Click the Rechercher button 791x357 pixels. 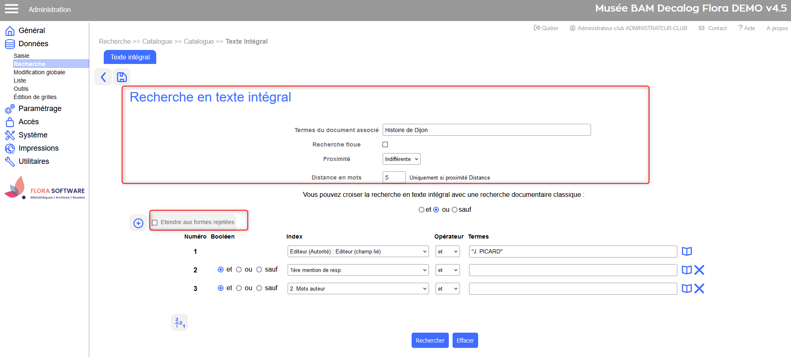pos(430,340)
